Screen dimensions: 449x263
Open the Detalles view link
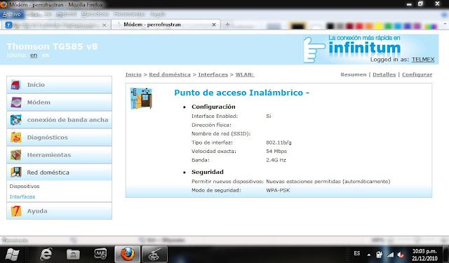(x=384, y=74)
